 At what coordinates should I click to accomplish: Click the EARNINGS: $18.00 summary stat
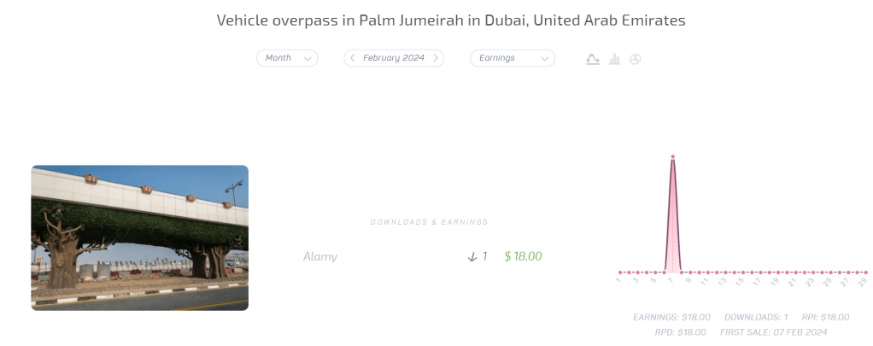[x=672, y=317]
